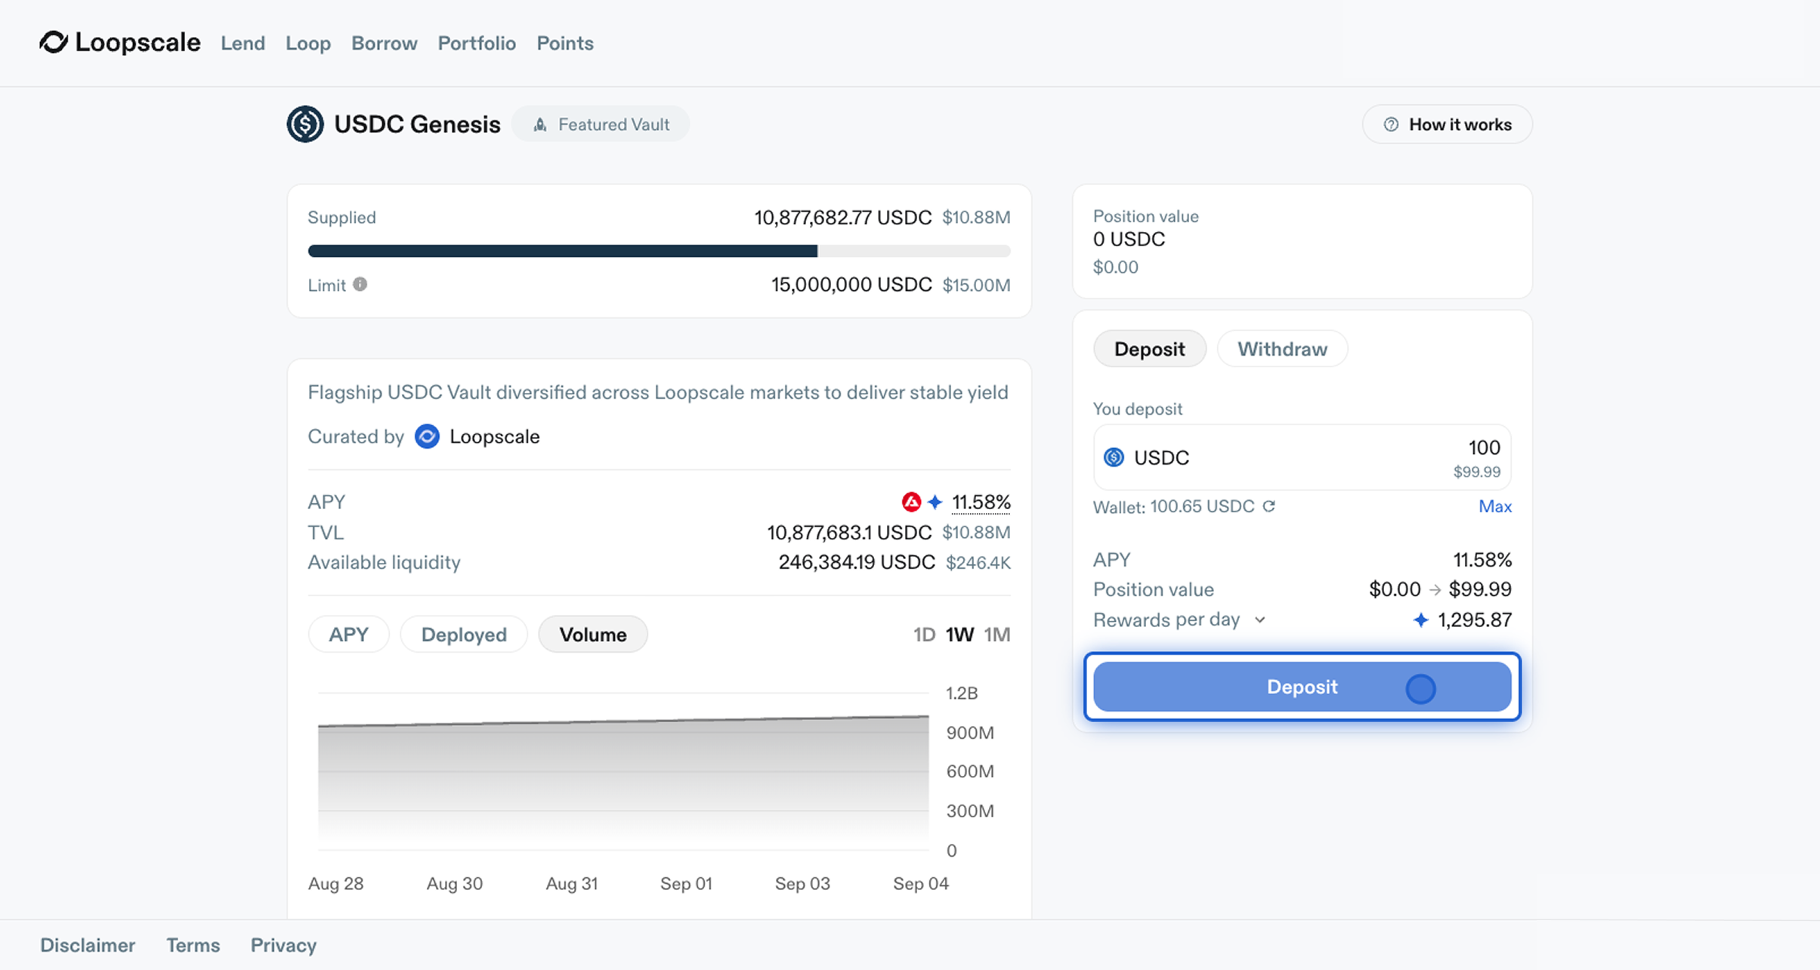Select the 1M chart time range
The width and height of the screenshot is (1820, 970).
997,635
